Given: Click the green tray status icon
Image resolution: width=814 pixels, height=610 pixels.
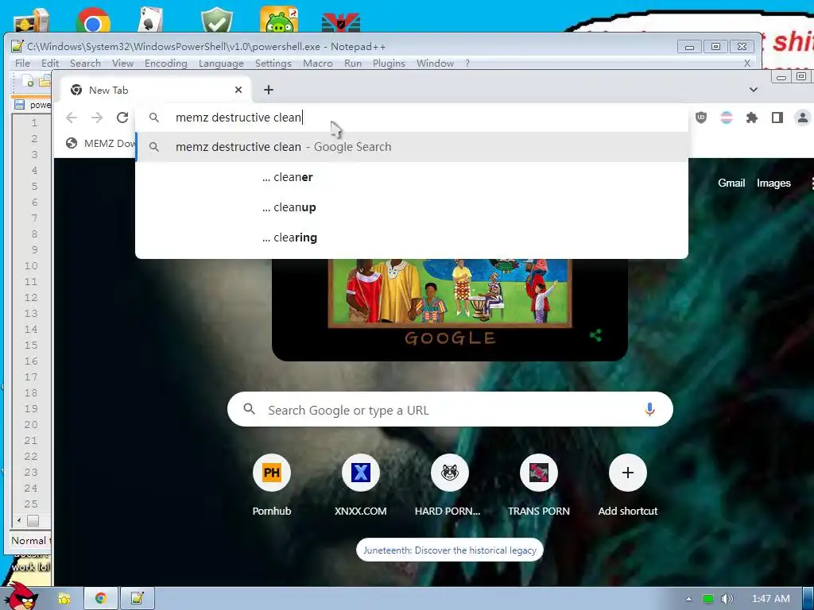Looking at the screenshot, I should (707, 599).
